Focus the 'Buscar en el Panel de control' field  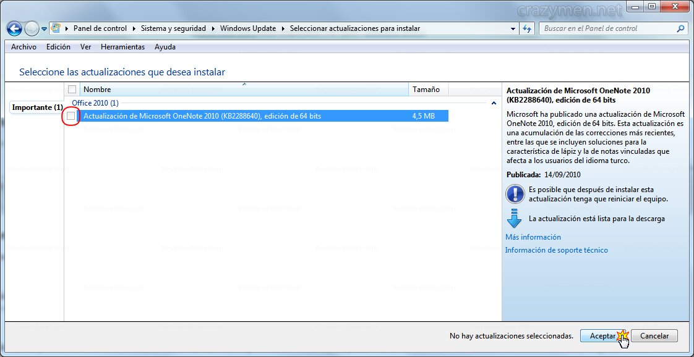(614, 28)
